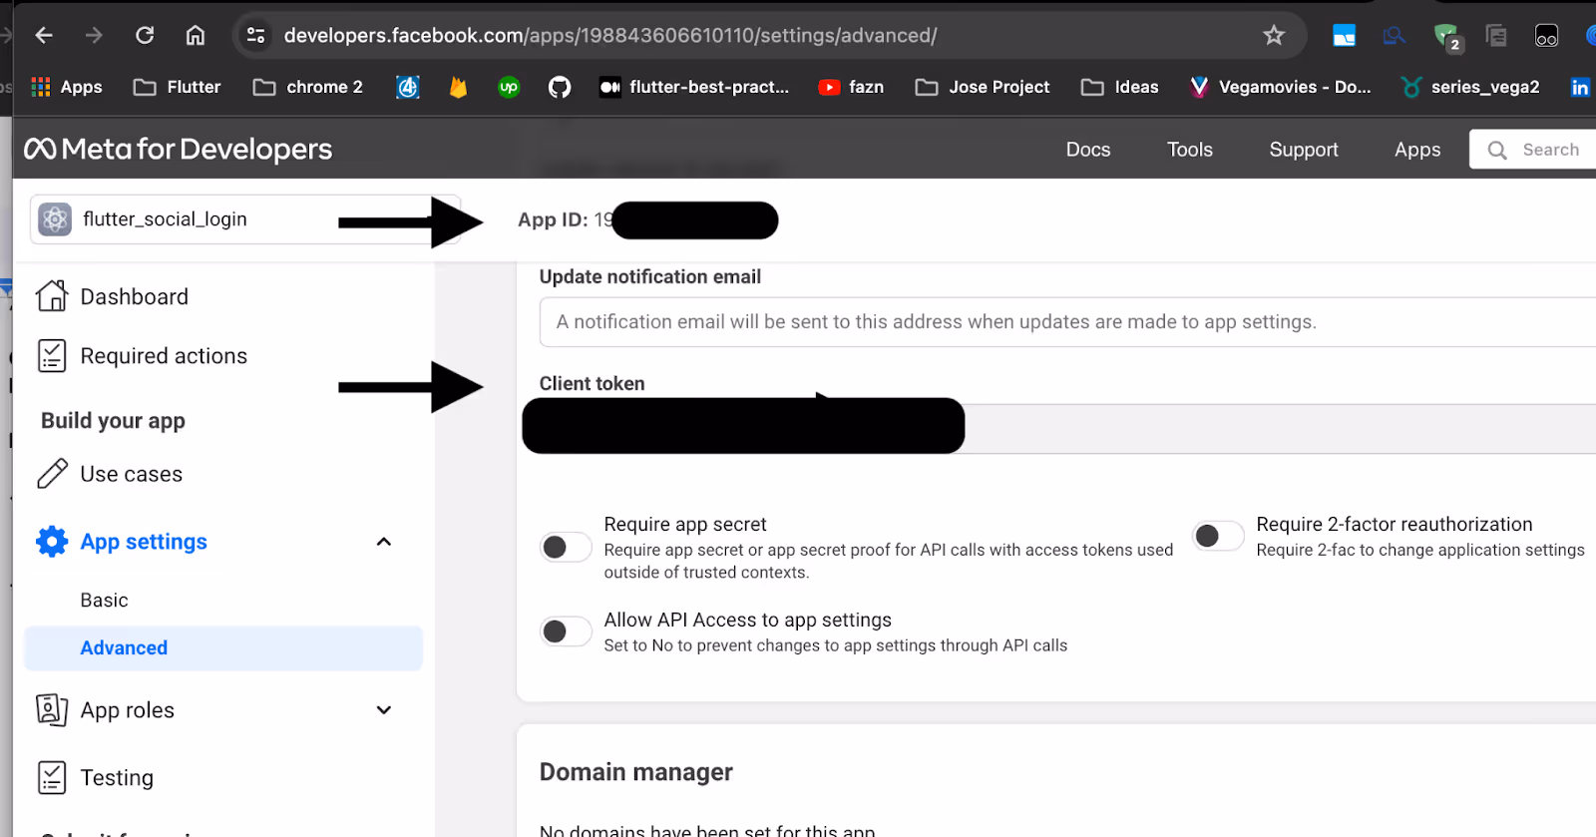The width and height of the screenshot is (1596, 837).
Task: Click the Domain manager heading
Action: coord(636,772)
